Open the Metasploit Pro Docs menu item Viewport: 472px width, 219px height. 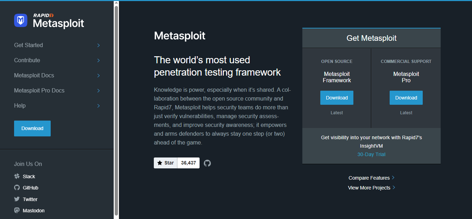[39, 90]
